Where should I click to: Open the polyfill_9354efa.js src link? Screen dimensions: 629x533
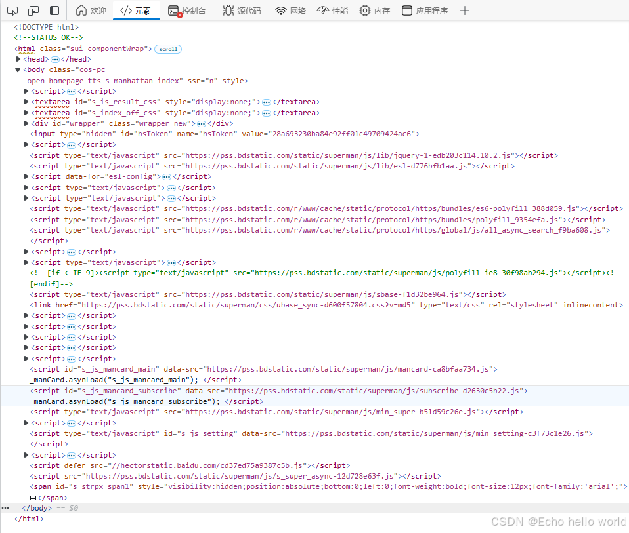[372, 220]
